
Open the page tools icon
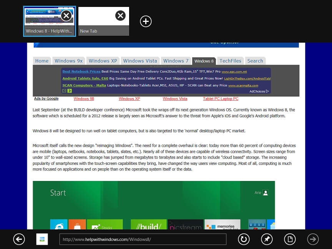click(x=290, y=239)
